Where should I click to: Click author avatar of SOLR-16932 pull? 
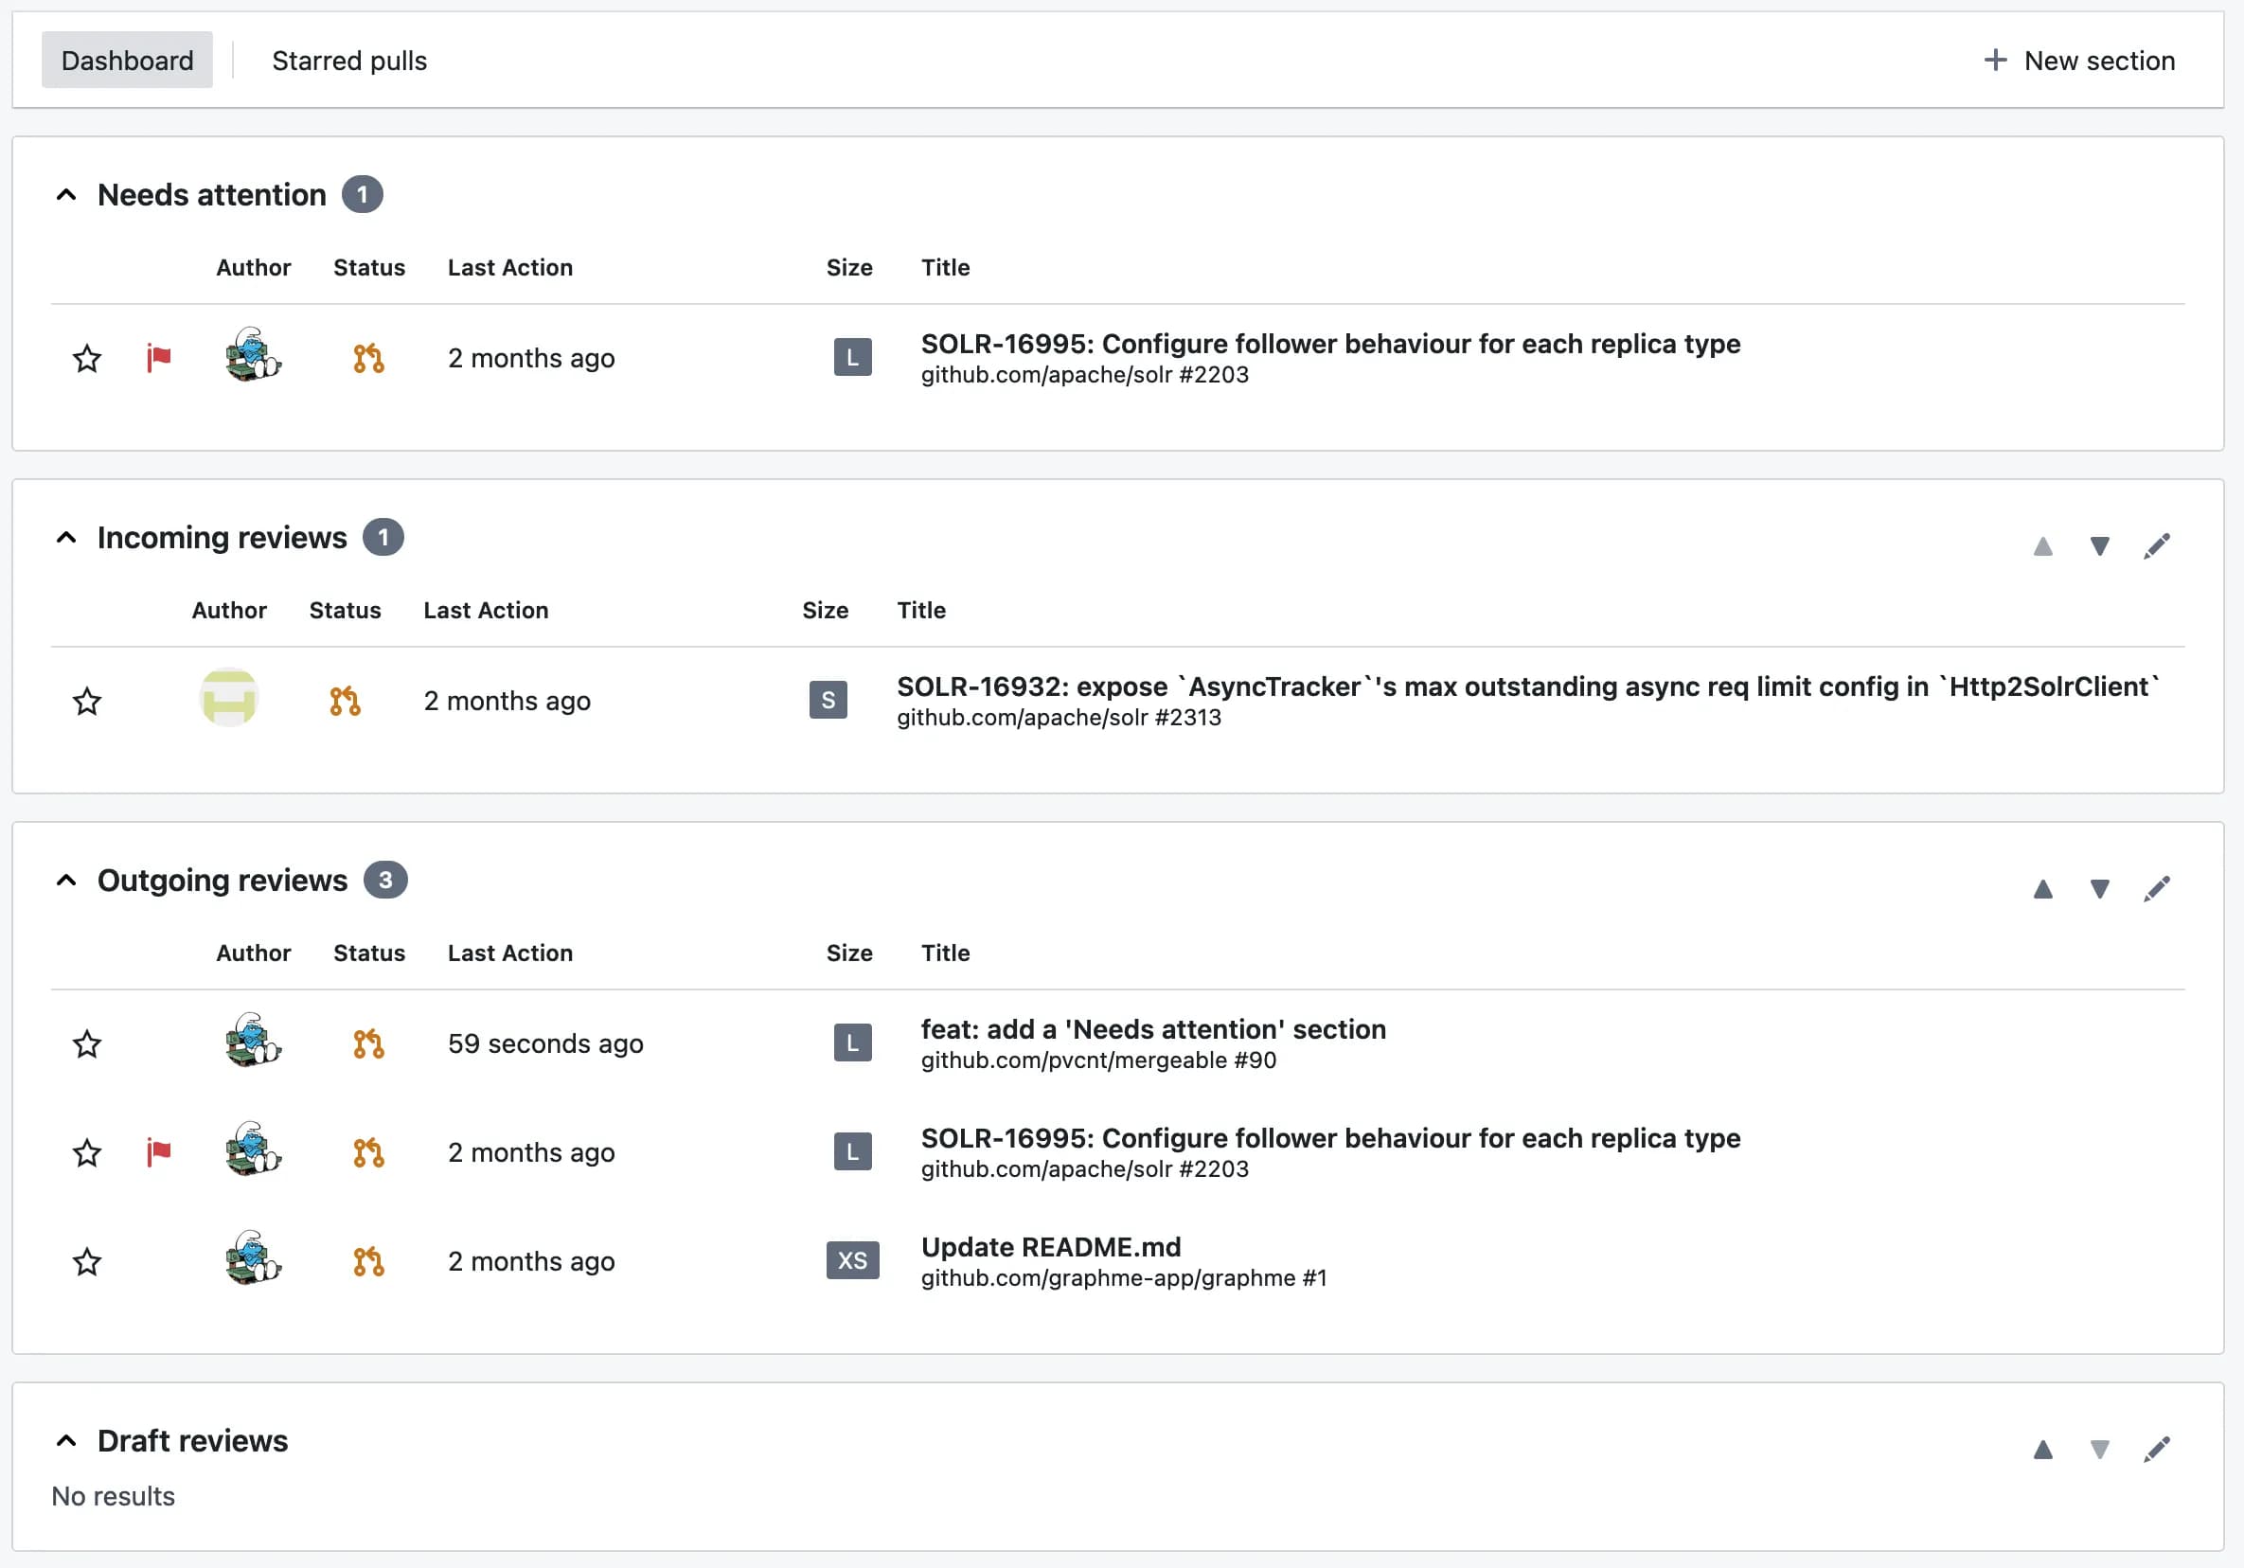coord(229,698)
